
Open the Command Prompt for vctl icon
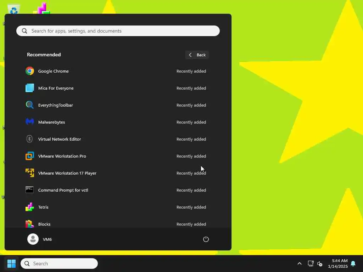click(30, 190)
